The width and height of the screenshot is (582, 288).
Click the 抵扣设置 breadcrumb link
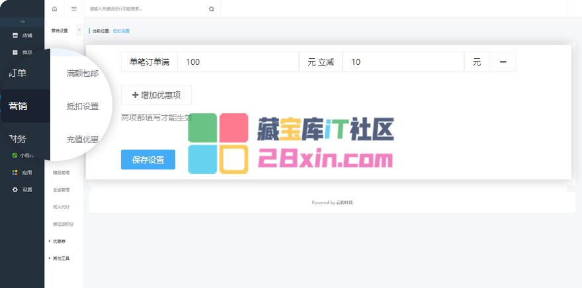(121, 31)
